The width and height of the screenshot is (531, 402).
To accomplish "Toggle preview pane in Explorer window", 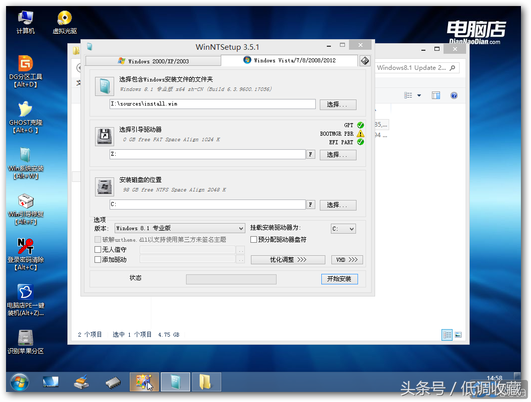I will [x=436, y=95].
